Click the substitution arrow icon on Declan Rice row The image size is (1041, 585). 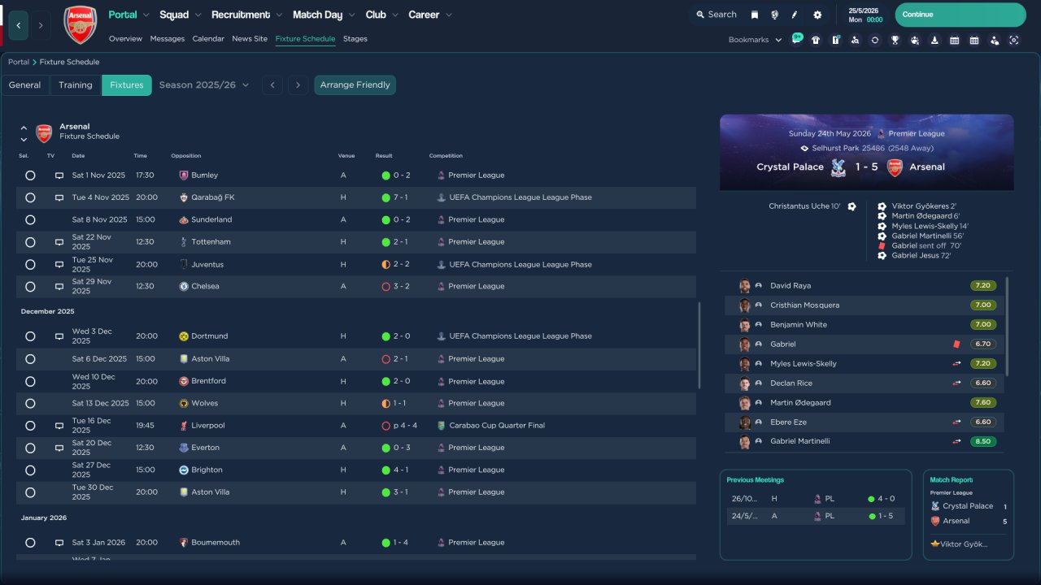[x=956, y=383]
